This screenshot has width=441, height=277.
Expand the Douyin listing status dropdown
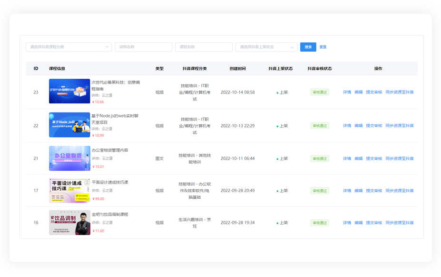coord(266,47)
